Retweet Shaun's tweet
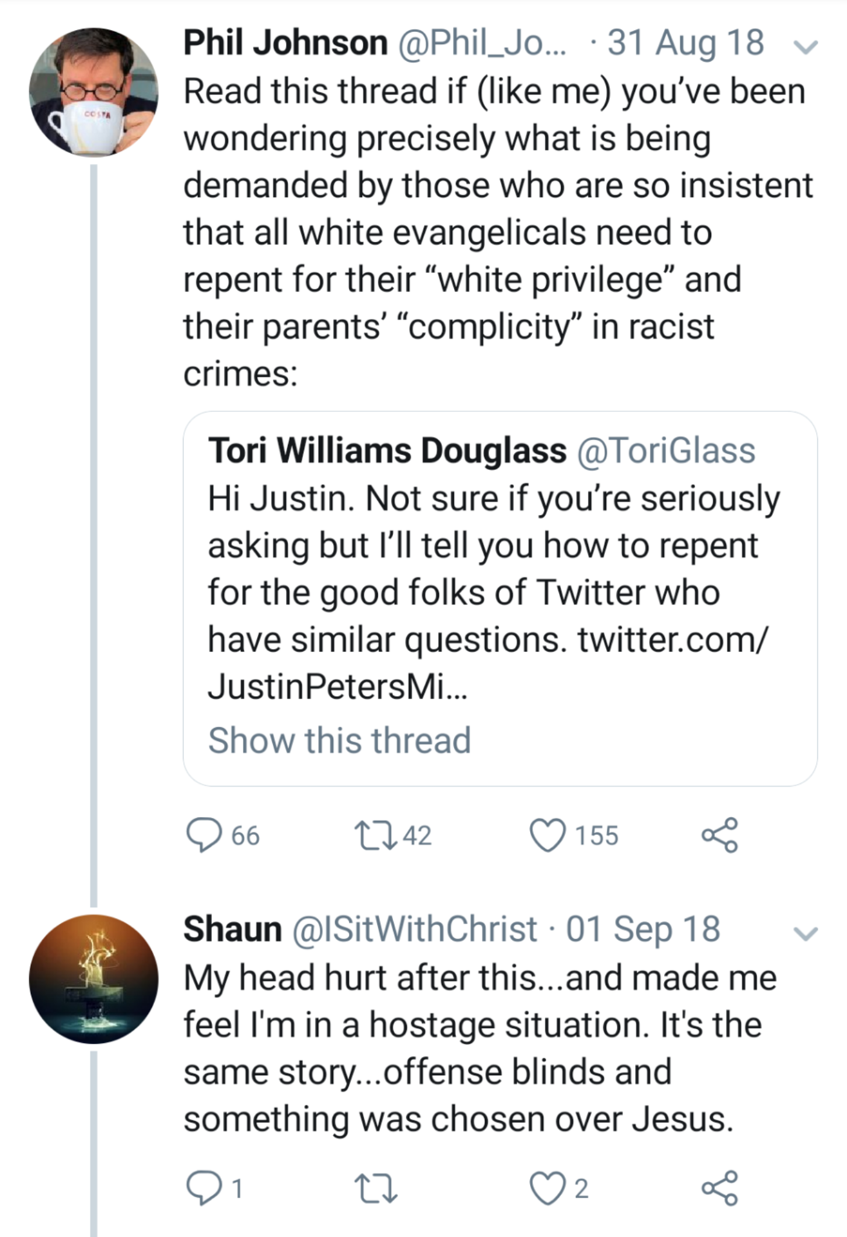This screenshot has width=847, height=1237. tap(375, 1188)
